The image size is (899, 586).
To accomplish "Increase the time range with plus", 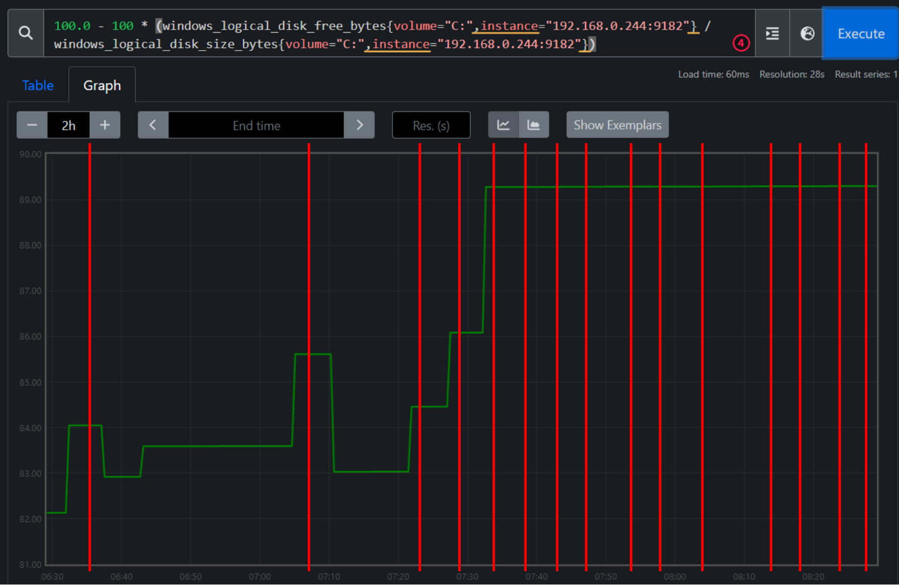I will (105, 125).
